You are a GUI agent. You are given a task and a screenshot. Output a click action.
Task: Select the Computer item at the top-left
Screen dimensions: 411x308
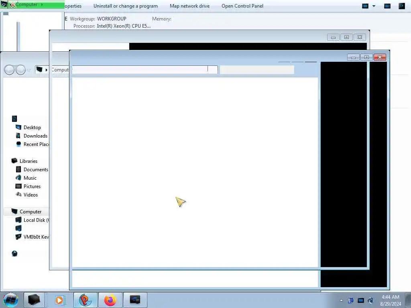[x=26, y=4]
